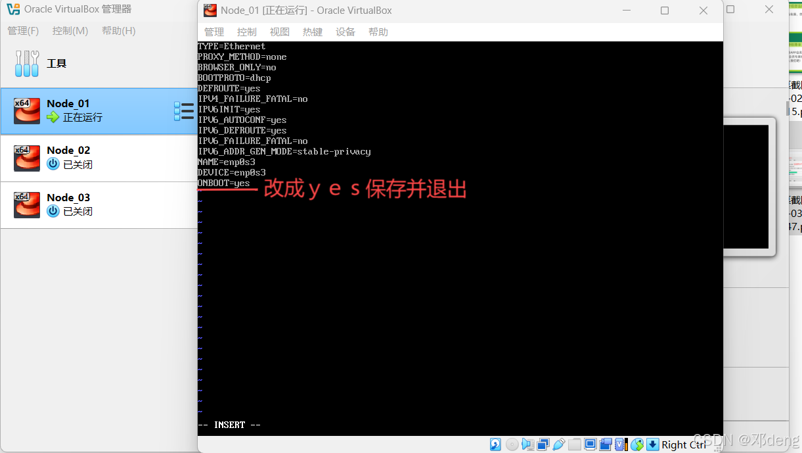Click the keyboard capture arrow icon in status bar
This screenshot has height=453, width=802.
click(x=653, y=444)
